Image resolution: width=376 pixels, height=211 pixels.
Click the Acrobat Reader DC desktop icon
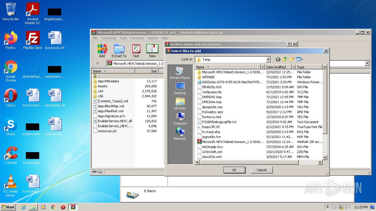[33, 13]
